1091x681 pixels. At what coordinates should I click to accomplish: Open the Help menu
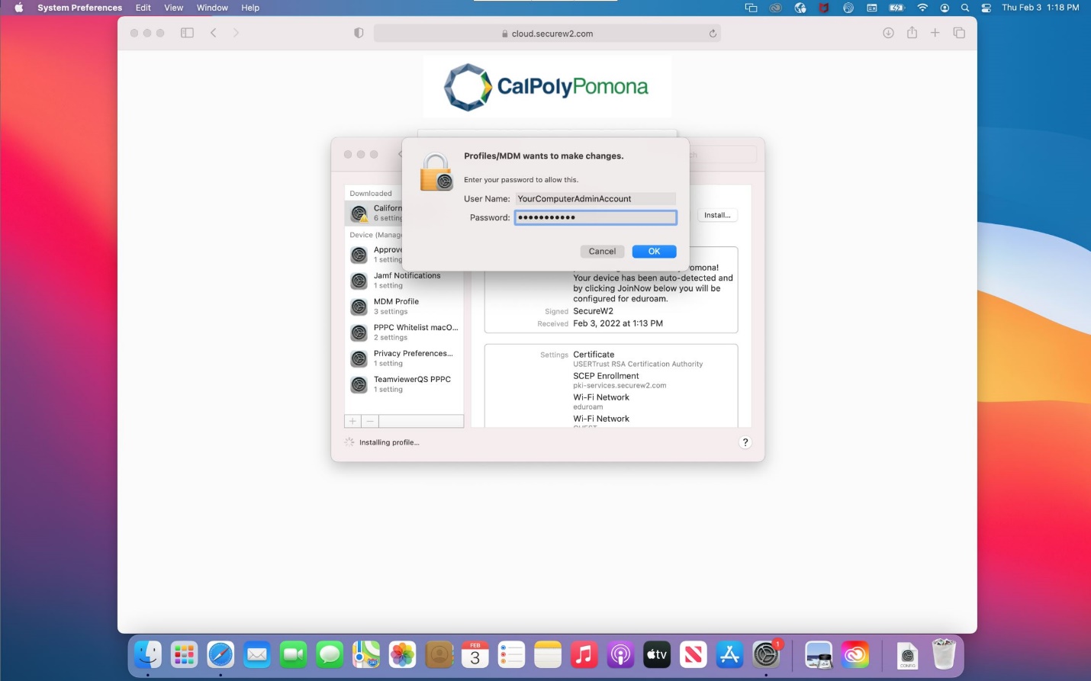(250, 8)
